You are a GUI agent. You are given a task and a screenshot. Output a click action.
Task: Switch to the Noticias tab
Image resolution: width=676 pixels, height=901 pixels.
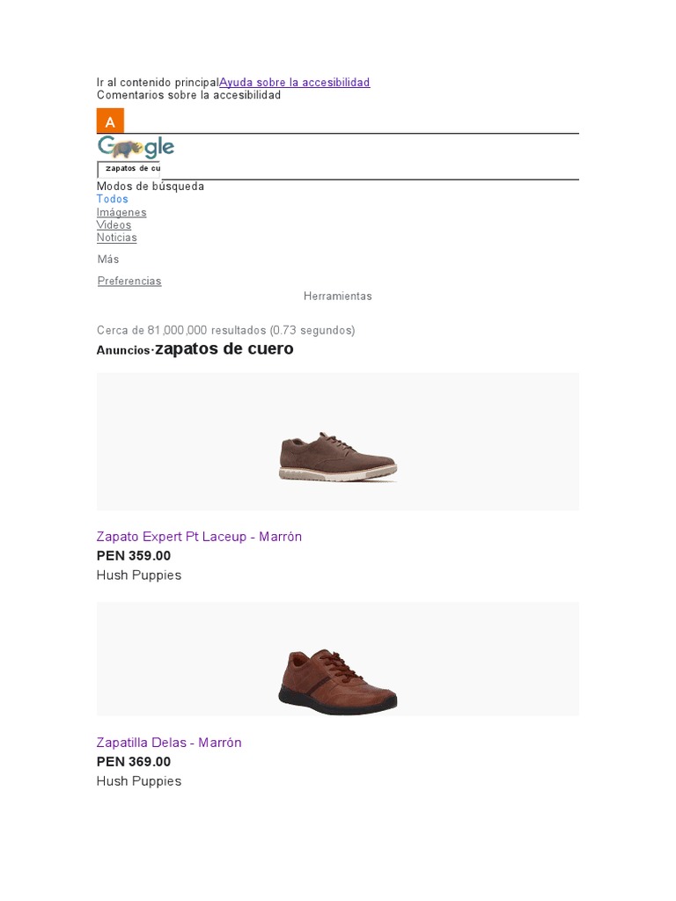117,238
